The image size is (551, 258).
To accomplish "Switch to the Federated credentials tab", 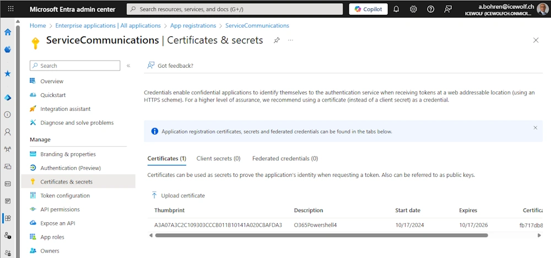I will click(285, 158).
